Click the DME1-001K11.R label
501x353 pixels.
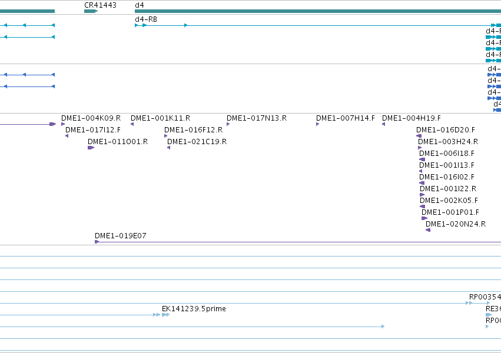coord(160,118)
